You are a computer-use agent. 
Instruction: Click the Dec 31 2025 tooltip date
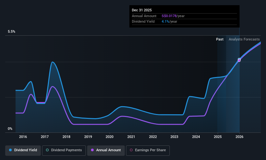pyautogui.click(x=142, y=10)
